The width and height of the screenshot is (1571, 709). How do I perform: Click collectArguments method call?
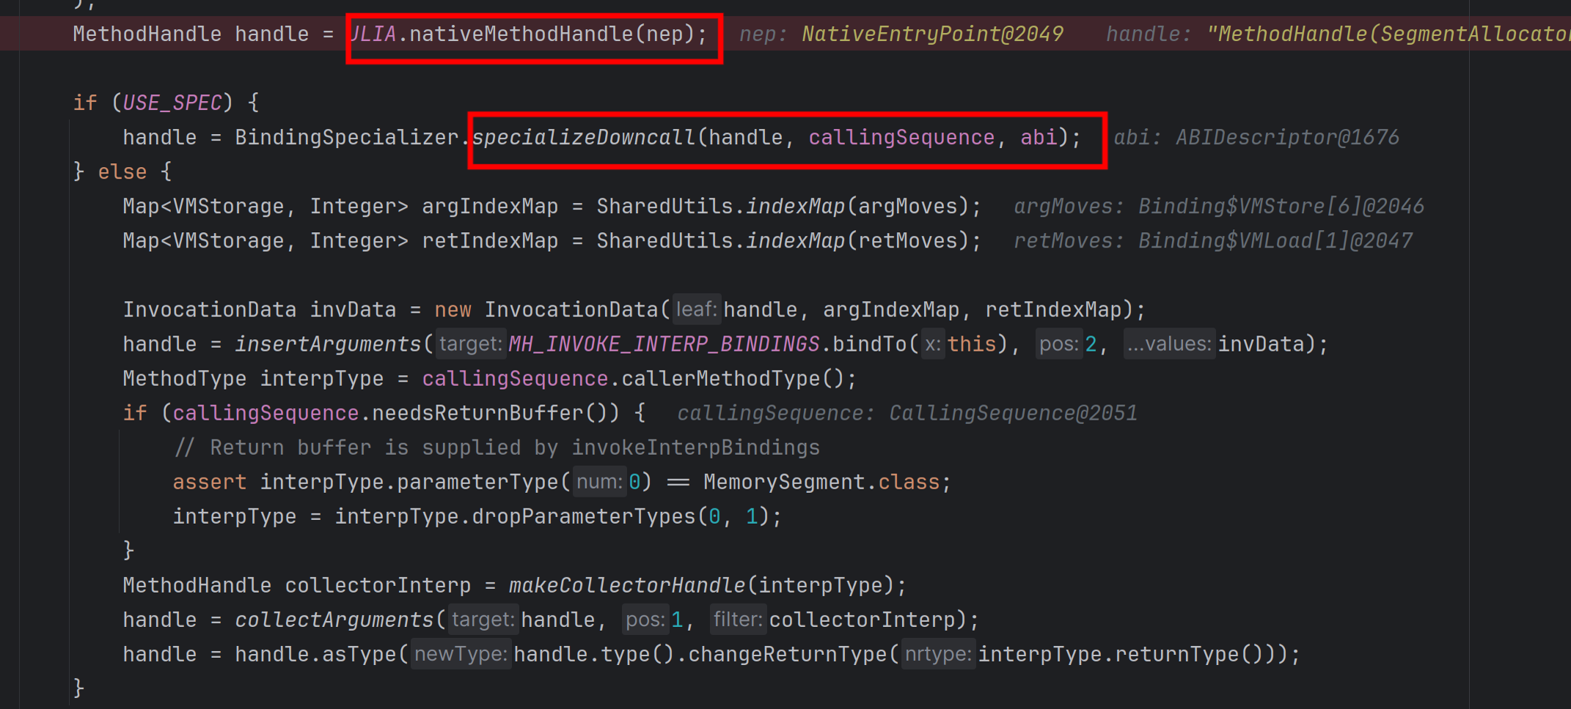tap(334, 619)
